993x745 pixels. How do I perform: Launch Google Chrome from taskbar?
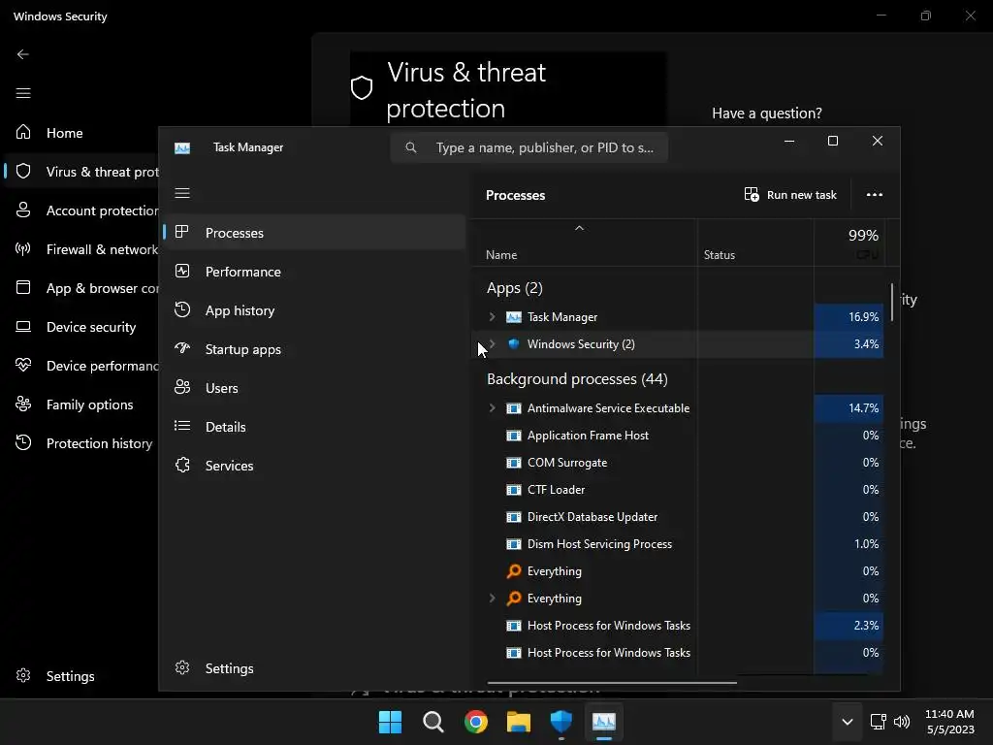[x=475, y=722]
